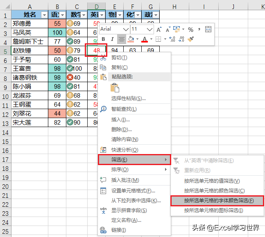Click the red X icon cell showing 40
Image resolution: width=265 pixels, height=237 pixels.
coord(77,78)
